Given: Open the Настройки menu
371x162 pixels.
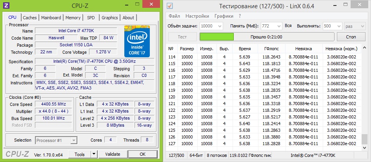Looking at the screenshot, I should 197,16.
